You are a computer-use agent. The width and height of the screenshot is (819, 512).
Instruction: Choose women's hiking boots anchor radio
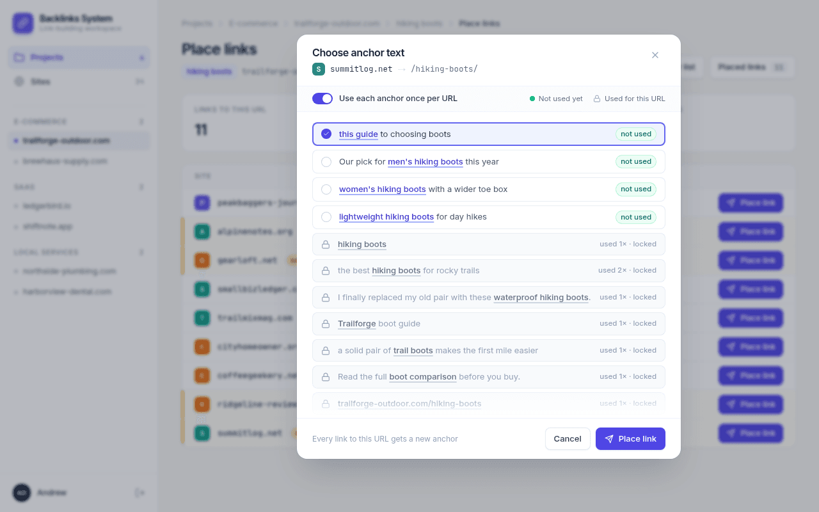[326, 189]
